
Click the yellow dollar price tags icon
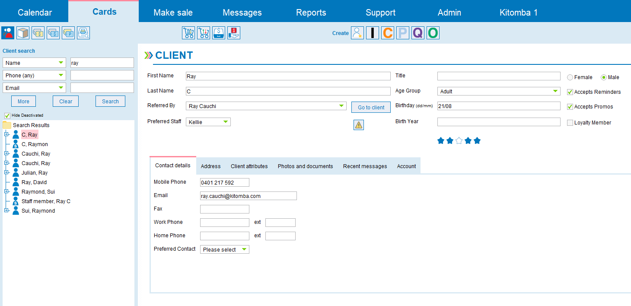(x=38, y=33)
